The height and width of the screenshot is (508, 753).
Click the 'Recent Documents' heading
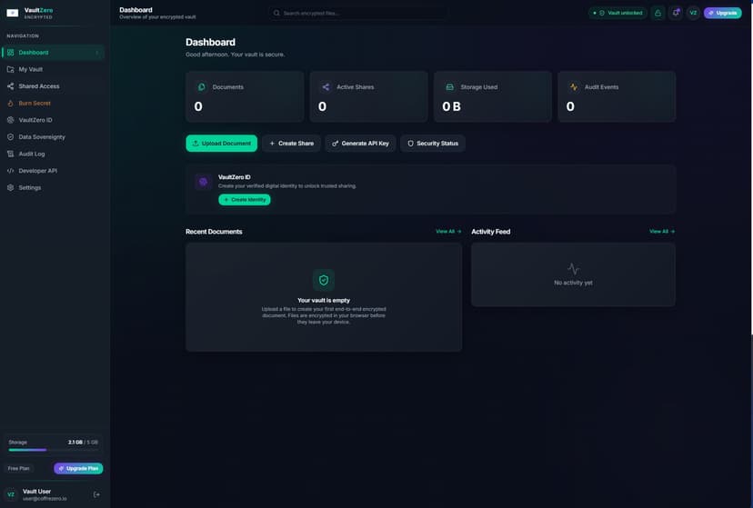click(214, 232)
